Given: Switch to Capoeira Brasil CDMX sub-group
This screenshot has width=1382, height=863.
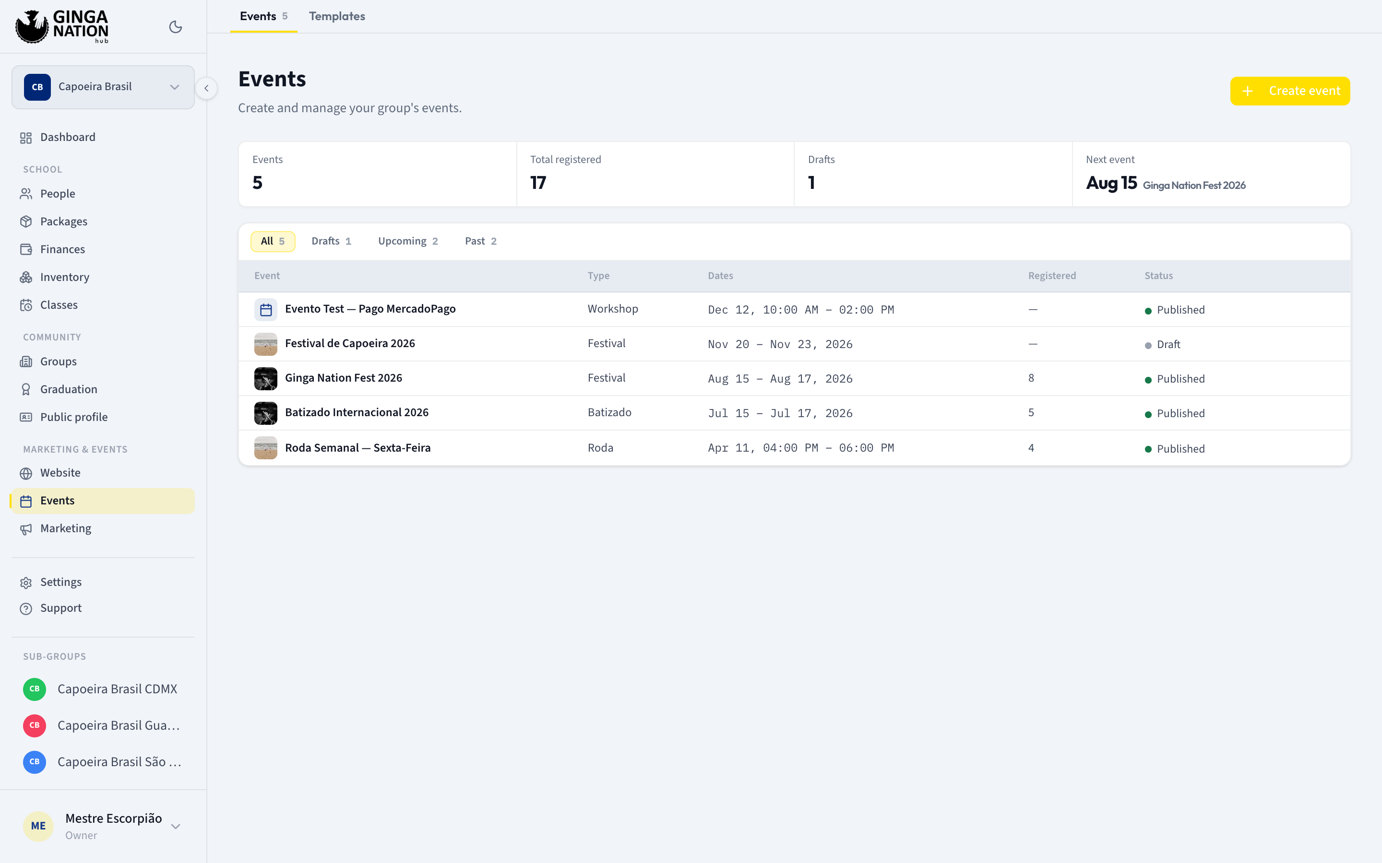Looking at the screenshot, I should [x=103, y=689].
